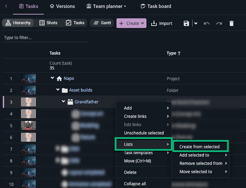Image resolution: width=246 pixels, height=188 pixels.
Task: Click the Tasks column header
Action: [x=55, y=53]
